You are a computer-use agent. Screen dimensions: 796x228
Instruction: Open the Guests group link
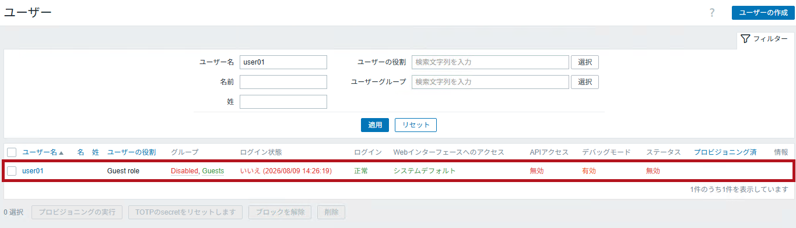click(213, 171)
